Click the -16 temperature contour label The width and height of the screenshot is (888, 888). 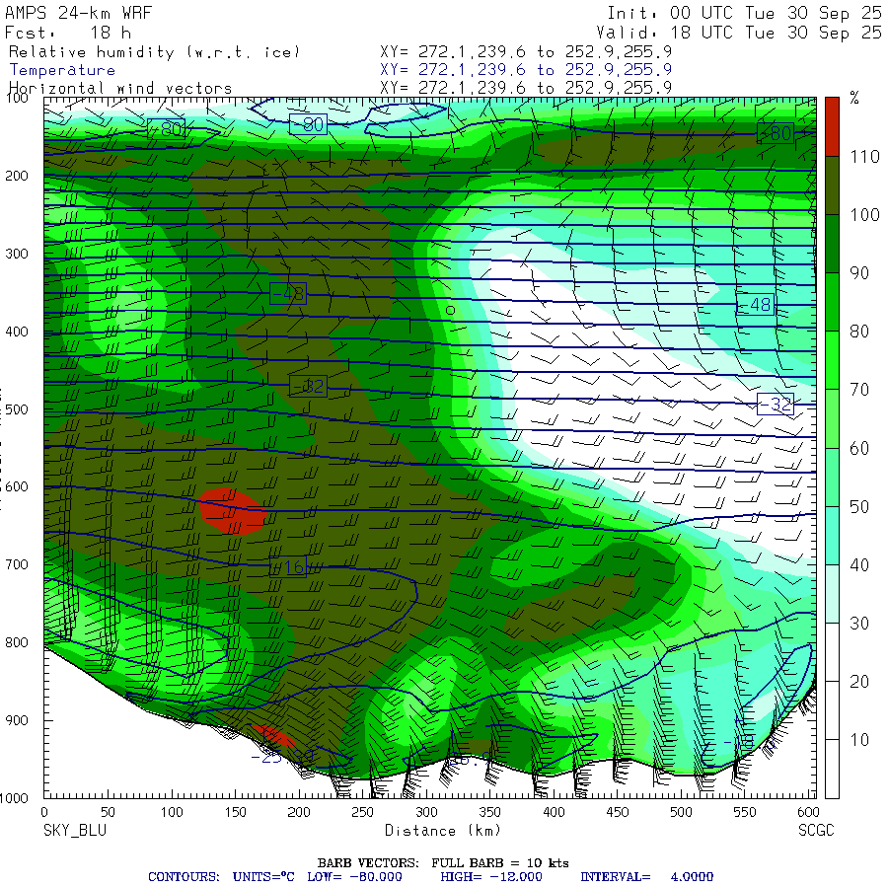[x=288, y=567]
